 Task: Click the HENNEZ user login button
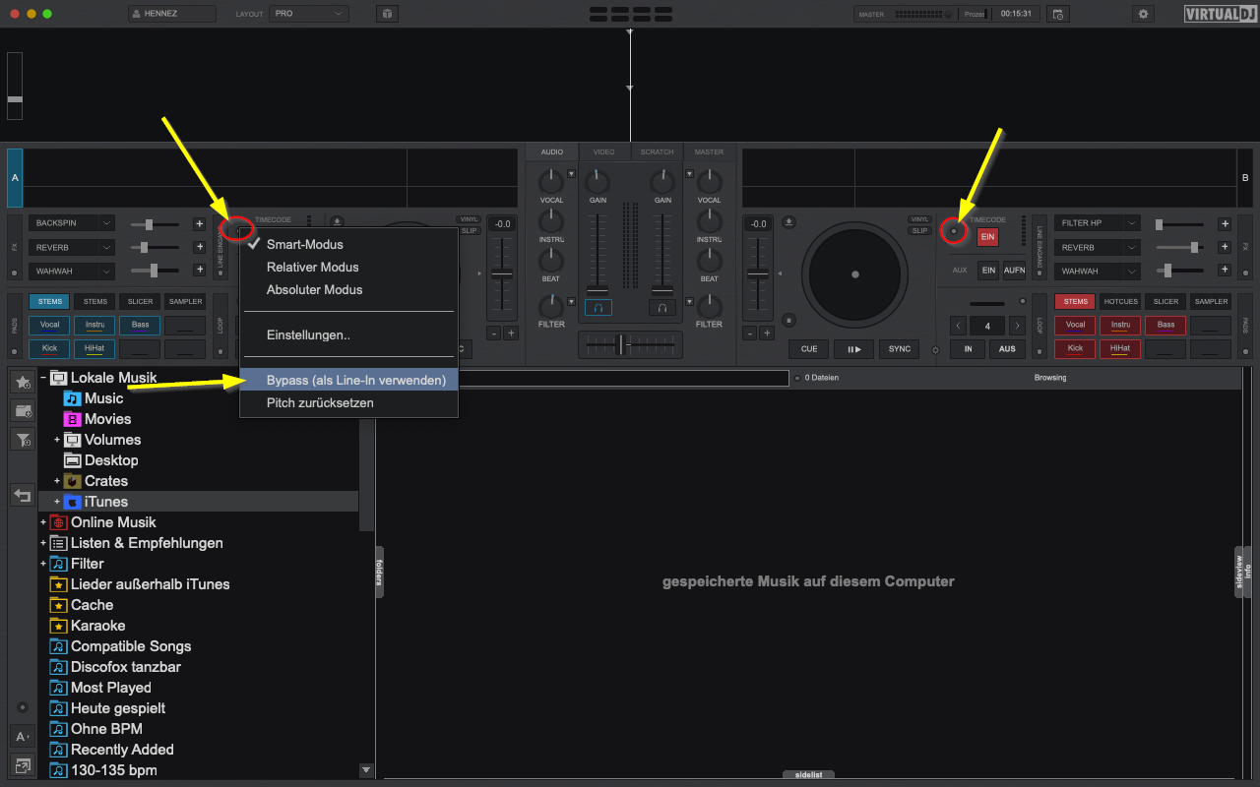(x=172, y=14)
